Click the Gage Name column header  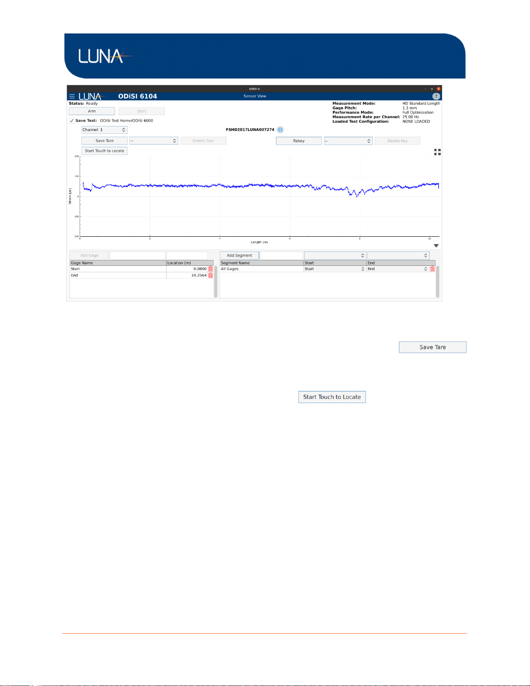coord(118,263)
